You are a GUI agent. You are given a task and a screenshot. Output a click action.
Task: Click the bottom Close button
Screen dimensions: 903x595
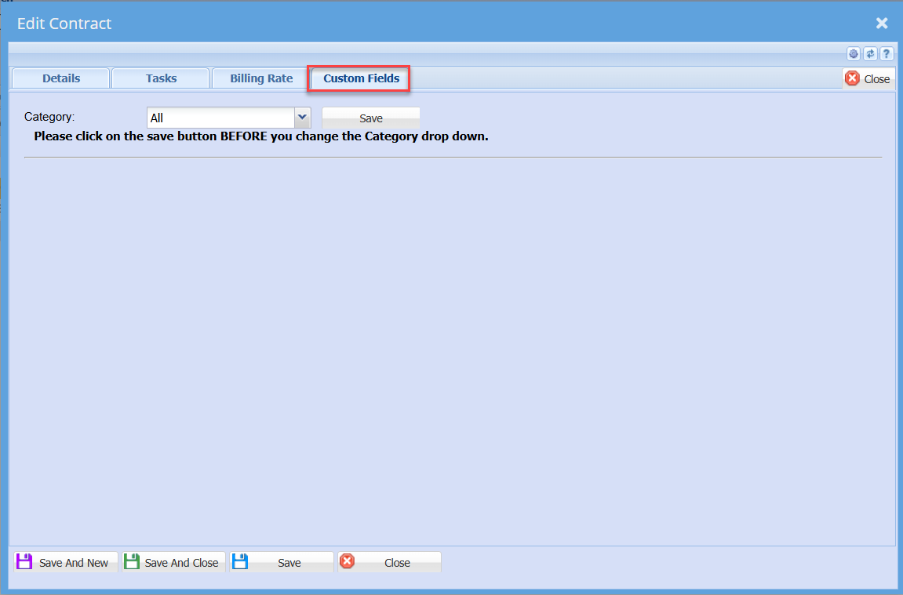(x=389, y=562)
